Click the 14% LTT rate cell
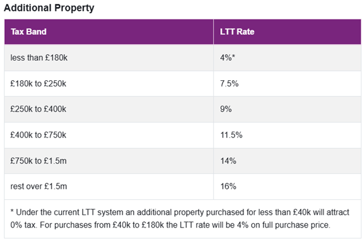Screen dimensions: 364x242 tap(228, 161)
